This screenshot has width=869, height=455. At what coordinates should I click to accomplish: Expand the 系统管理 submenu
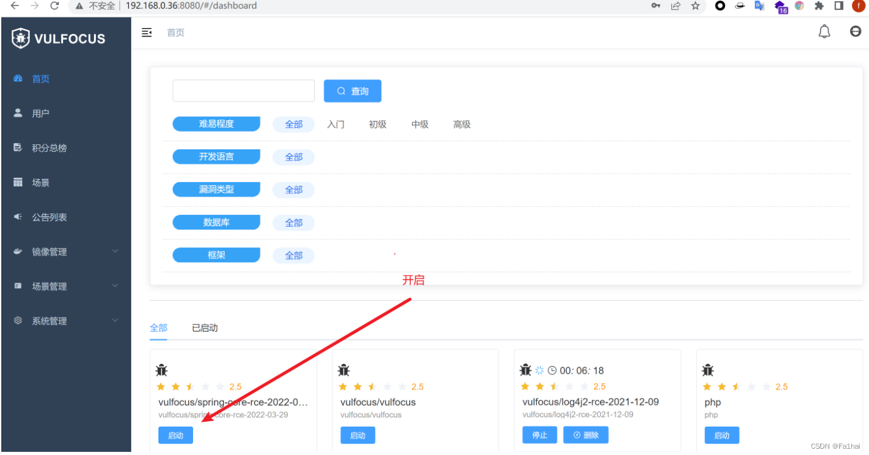click(66, 321)
